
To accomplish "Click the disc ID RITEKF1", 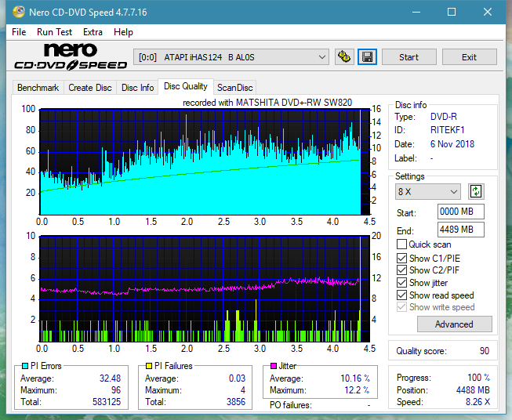I will point(447,130).
